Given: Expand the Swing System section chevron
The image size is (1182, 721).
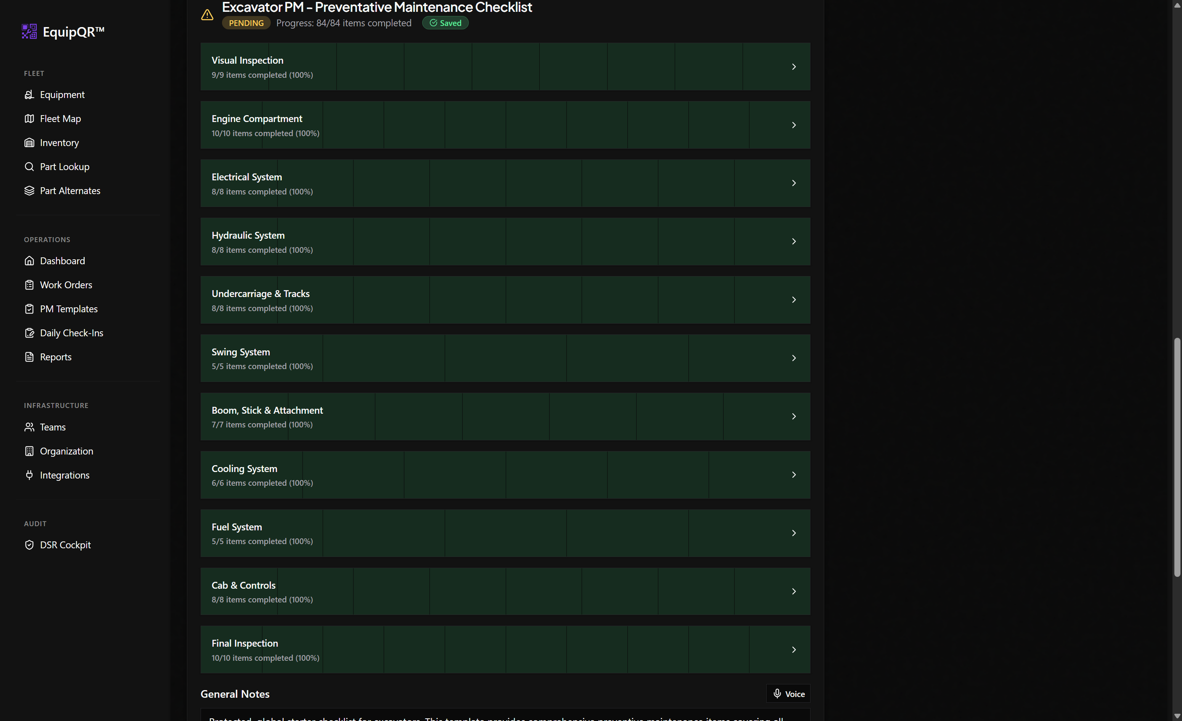Looking at the screenshot, I should pos(794,358).
